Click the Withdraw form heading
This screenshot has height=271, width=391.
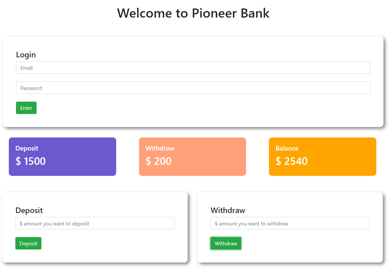(x=228, y=210)
